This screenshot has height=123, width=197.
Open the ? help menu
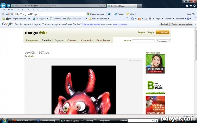48,10
